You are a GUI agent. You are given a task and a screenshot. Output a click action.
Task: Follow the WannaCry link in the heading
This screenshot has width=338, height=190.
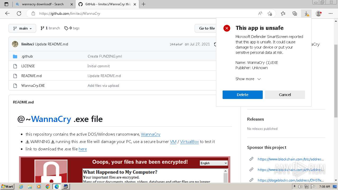[51, 119]
